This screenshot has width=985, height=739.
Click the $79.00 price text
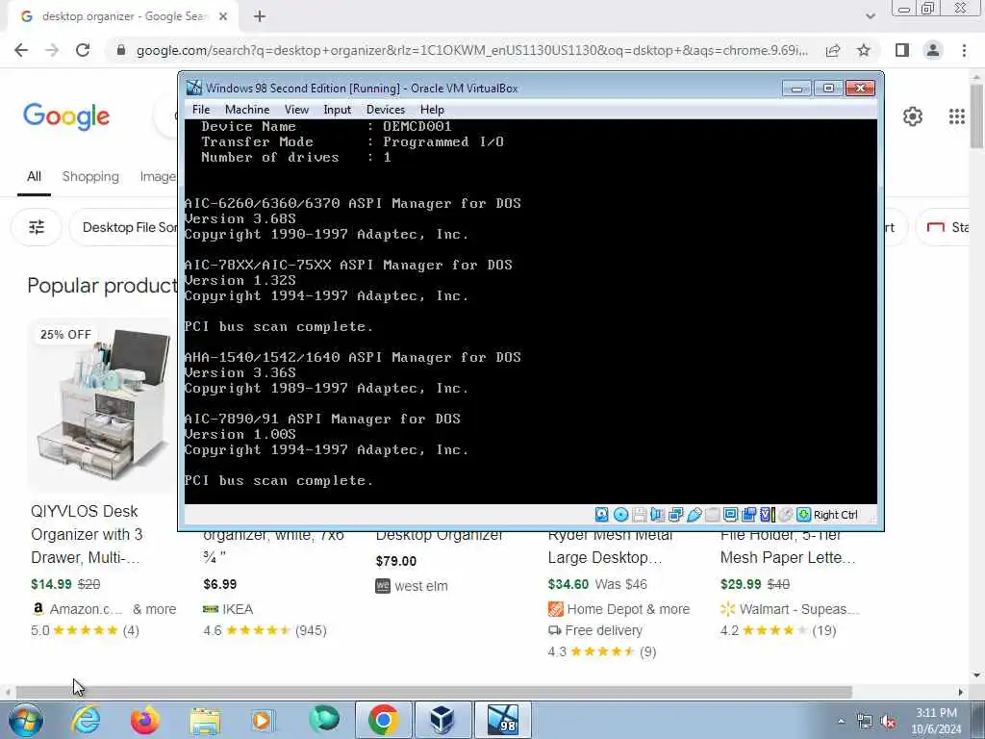(x=395, y=561)
